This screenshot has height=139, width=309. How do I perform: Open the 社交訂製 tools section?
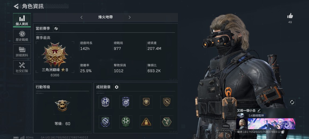click(x=22, y=67)
